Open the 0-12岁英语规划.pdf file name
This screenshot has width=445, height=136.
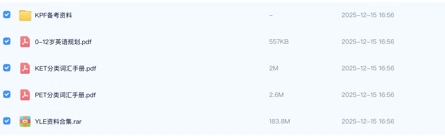(63, 42)
